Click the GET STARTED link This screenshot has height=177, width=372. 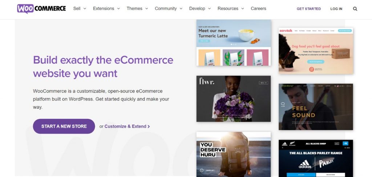(309, 9)
